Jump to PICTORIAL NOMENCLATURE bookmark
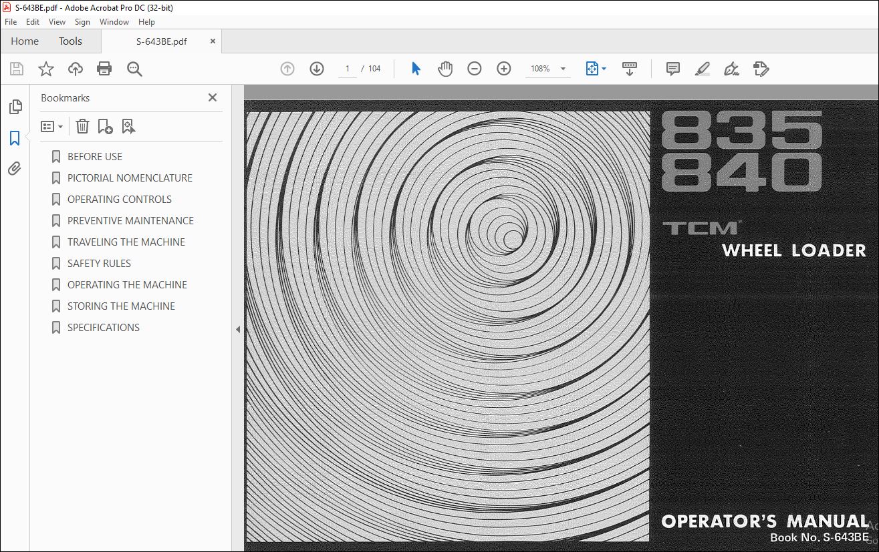The image size is (879, 552). pos(130,178)
